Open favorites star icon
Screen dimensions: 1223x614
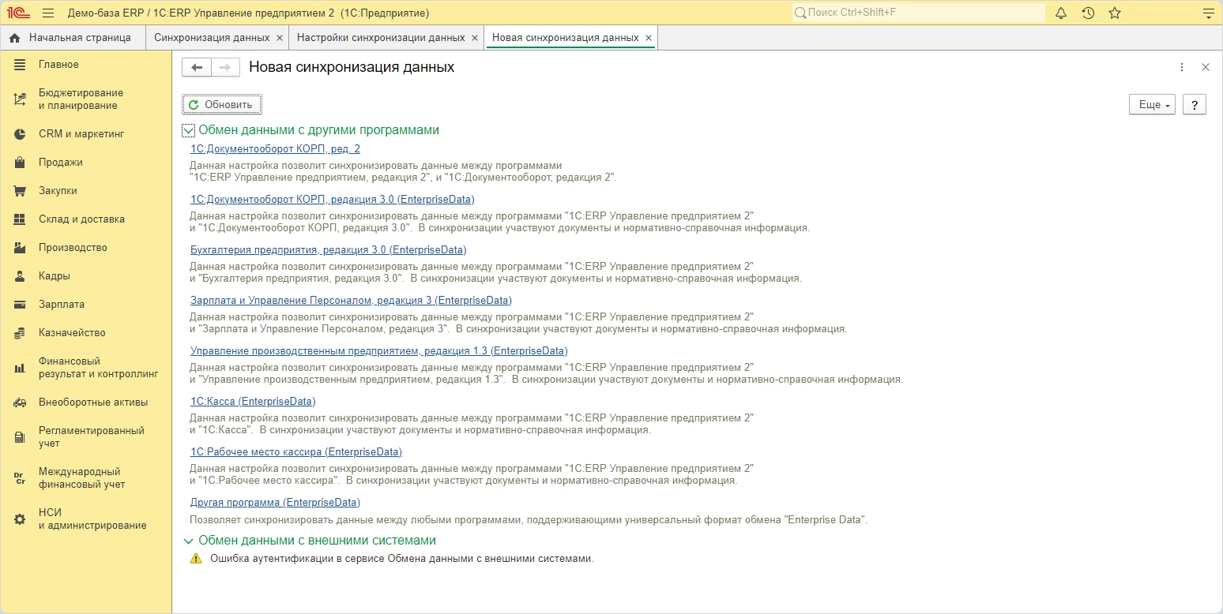pyautogui.click(x=1115, y=13)
